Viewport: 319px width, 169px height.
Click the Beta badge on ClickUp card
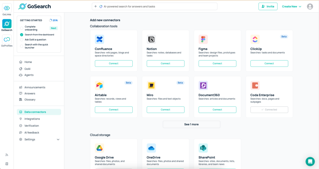[284, 37]
